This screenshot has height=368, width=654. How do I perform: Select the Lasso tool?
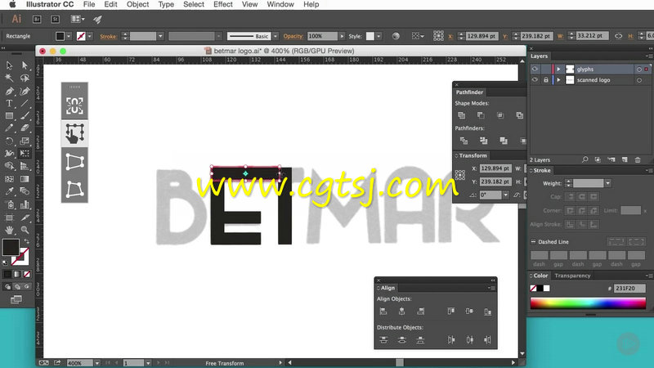pos(25,78)
